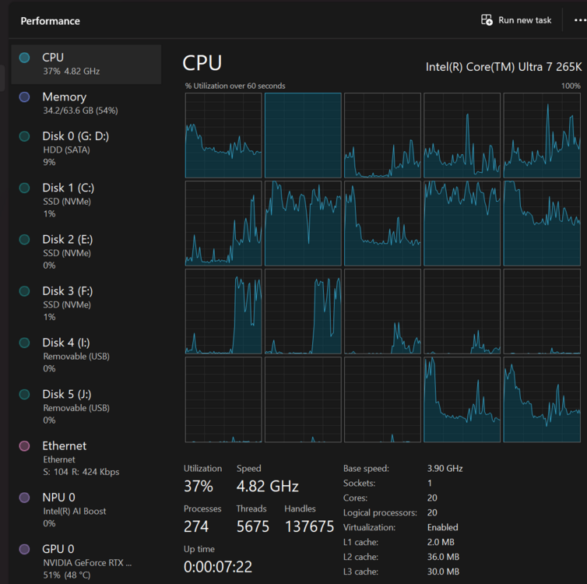Open the three-dot more options menu
The width and height of the screenshot is (587, 584).
pos(579,20)
